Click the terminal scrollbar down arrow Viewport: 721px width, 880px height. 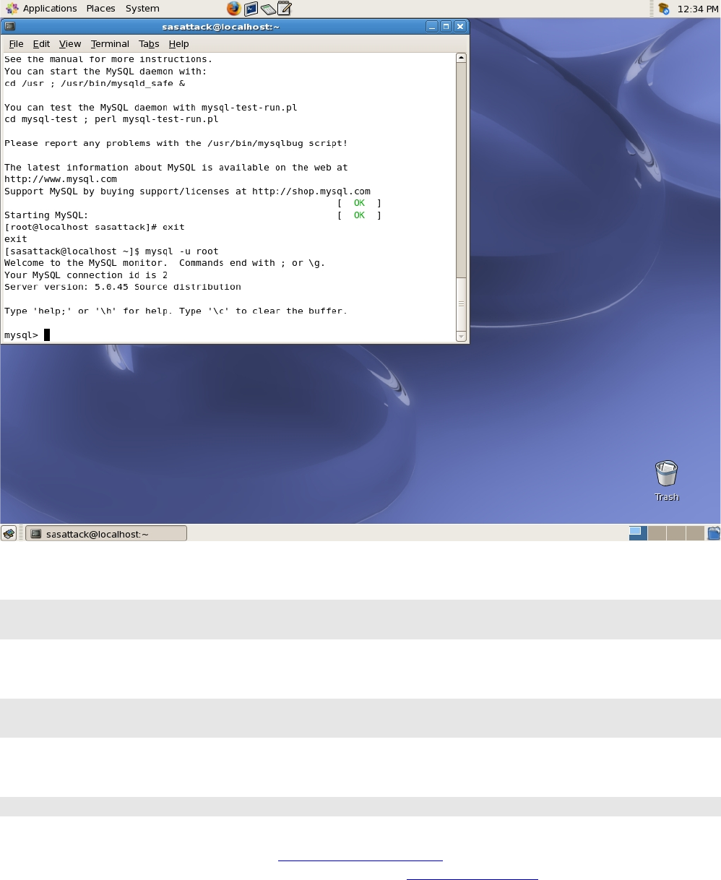(x=462, y=336)
